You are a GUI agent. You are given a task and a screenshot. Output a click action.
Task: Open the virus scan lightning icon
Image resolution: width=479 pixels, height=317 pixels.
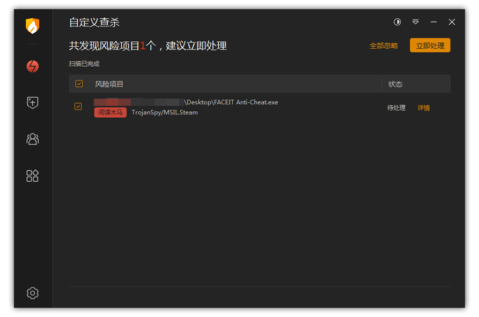coord(33,66)
